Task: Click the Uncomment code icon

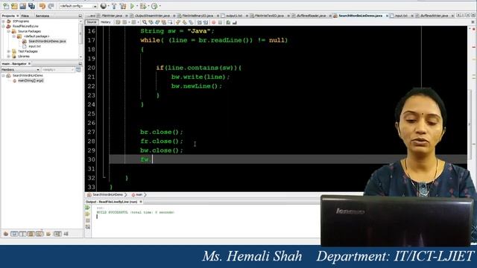Action: 234,22
